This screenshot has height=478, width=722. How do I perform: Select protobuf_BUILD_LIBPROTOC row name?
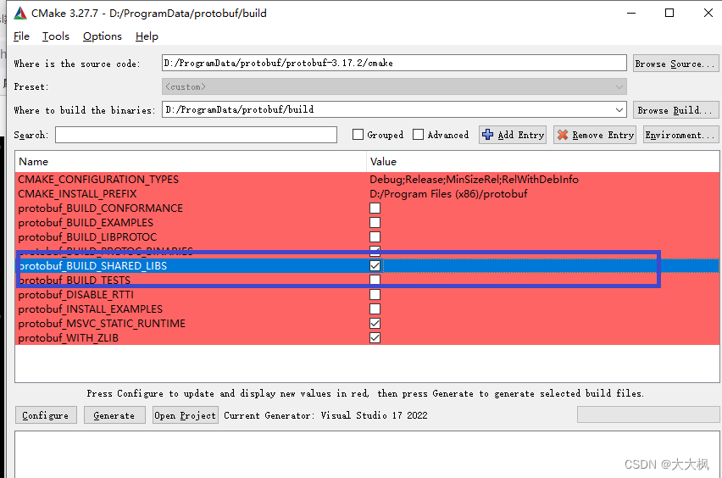[x=87, y=236]
